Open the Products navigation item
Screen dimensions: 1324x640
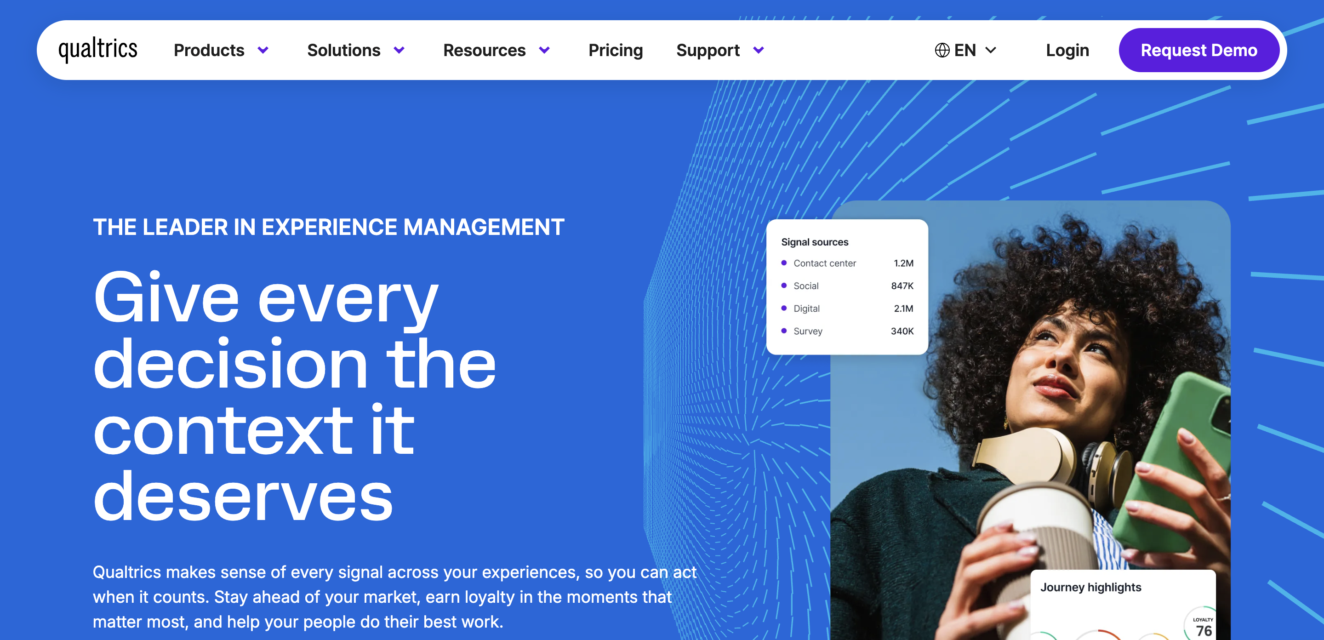coord(209,51)
